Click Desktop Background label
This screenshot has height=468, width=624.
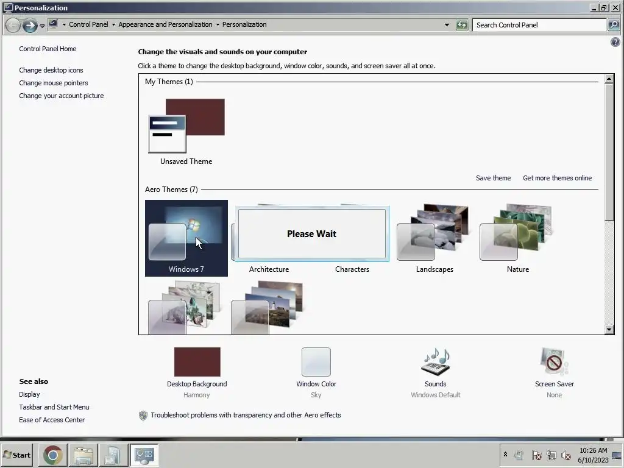coord(197,384)
